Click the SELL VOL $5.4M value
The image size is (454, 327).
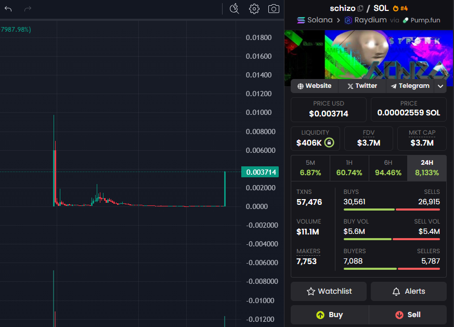[429, 231]
